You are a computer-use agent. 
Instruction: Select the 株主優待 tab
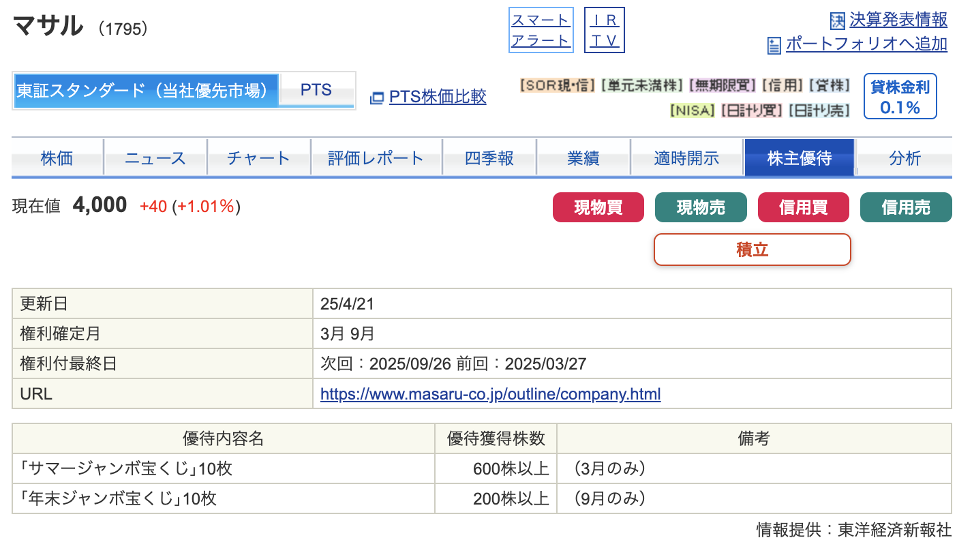(x=800, y=158)
